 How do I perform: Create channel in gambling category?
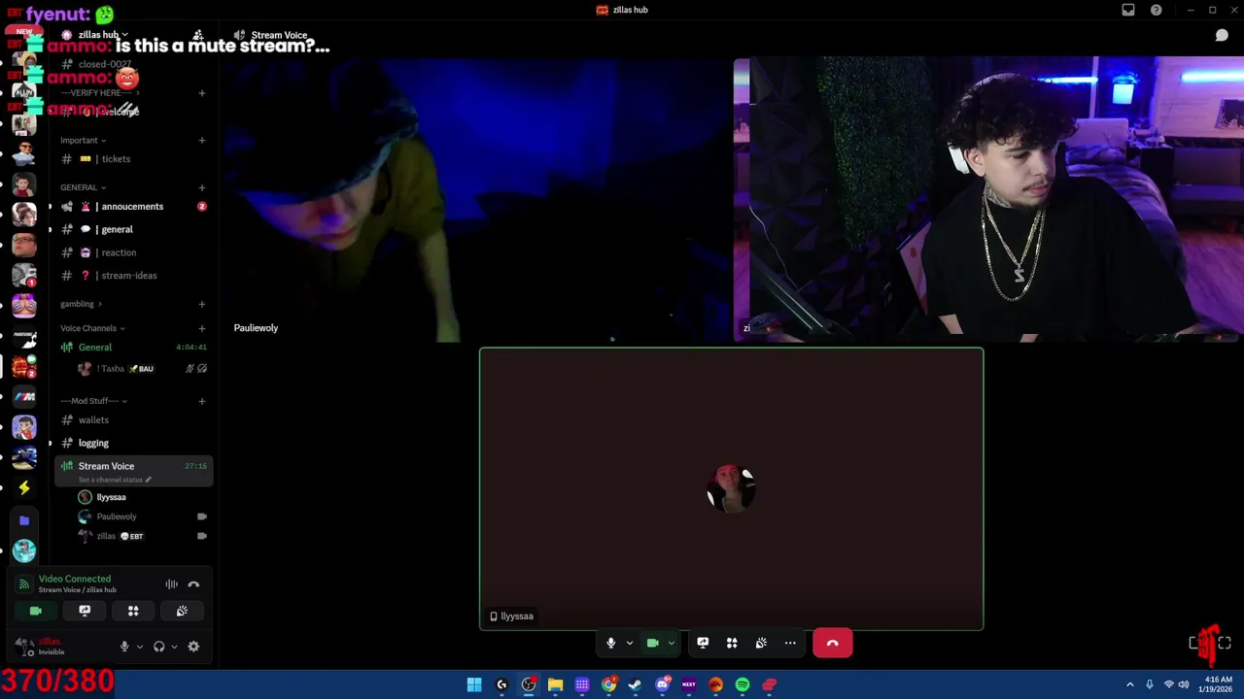coord(202,304)
